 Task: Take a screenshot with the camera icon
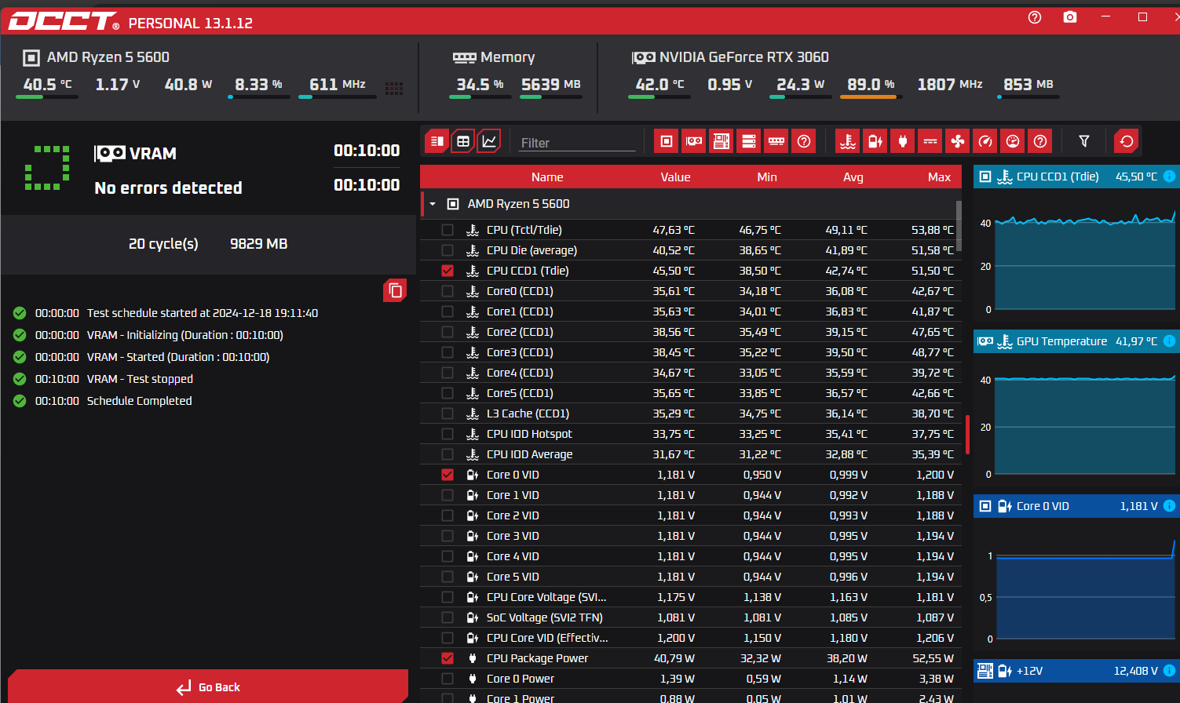(1070, 17)
